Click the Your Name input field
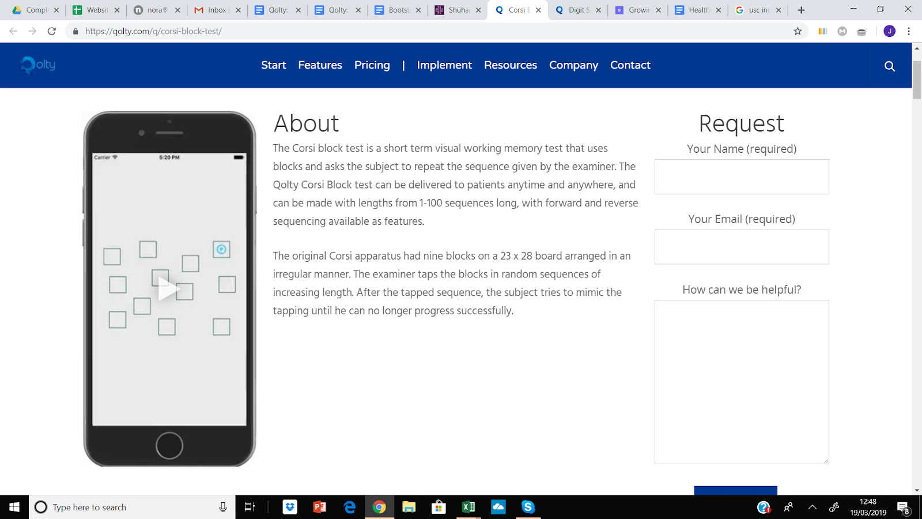Image resolution: width=922 pixels, height=519 pixels. [x=742, y=176]
